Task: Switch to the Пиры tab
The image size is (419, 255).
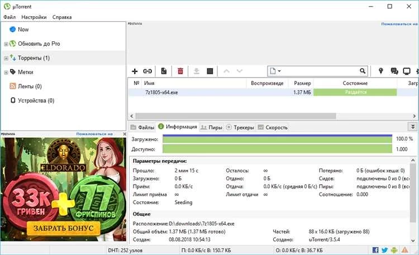Action: pos(212,127)
